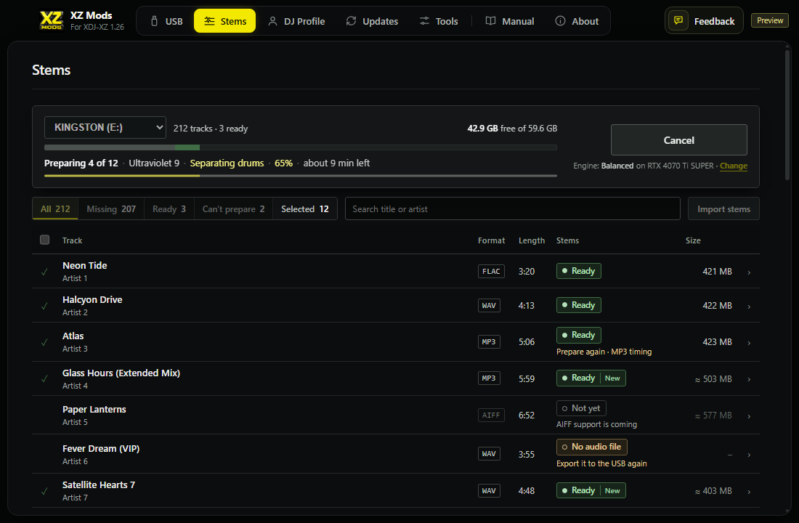Click the KINGSTON storage usage bar
Screen dimensions: 799x523
point(301,147)
